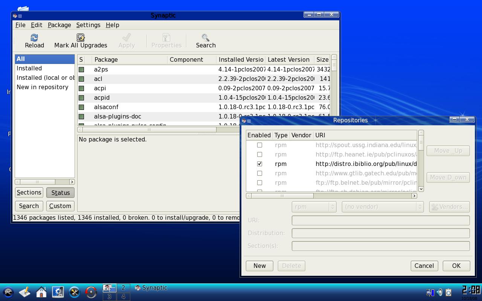Switch to virtual desktop 2
Screen dimensions: 482x301
[x=123, y=288]
